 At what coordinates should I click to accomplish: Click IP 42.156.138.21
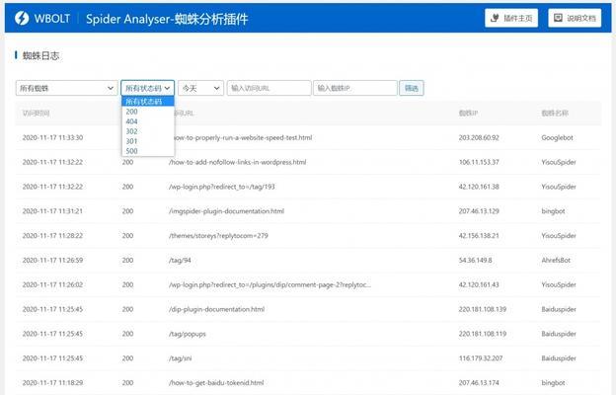[479, 236]
